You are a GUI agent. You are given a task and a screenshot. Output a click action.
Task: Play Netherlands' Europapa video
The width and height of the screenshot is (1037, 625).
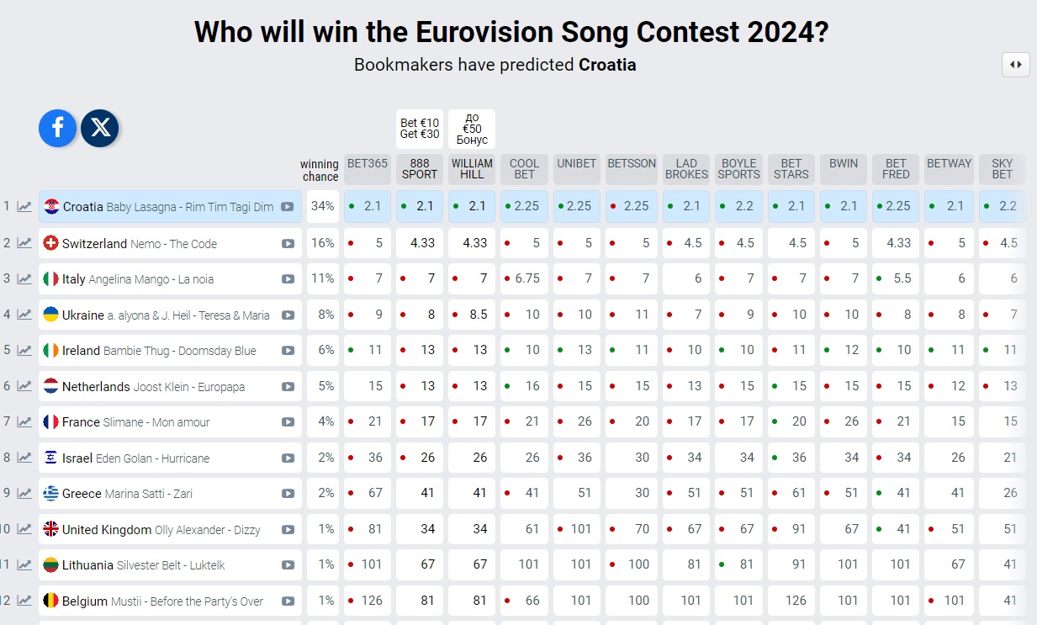[x=289, y=385]
